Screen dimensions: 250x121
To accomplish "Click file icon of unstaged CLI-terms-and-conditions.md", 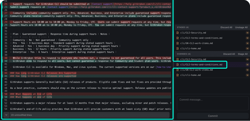I will click(x=177, y=65).
